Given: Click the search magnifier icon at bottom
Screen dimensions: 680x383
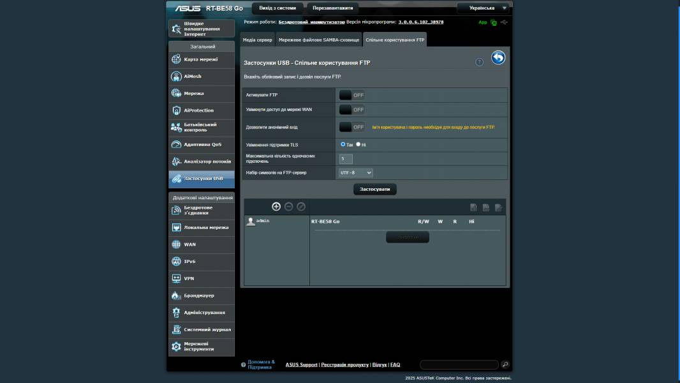Looking at the screenshot, I should pos(505,364).
